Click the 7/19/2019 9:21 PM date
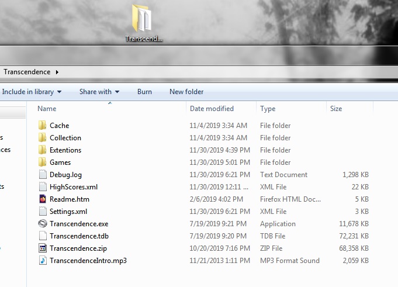The width and height of the screenshot is (398, 287). (x=218, y=224)
